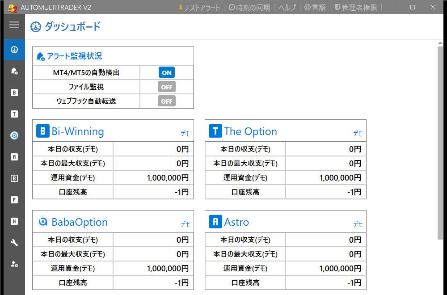Viewport: 447px width, 295px height.
Task: Click 管理者権限 in title bar
Action: pos(356,8)
